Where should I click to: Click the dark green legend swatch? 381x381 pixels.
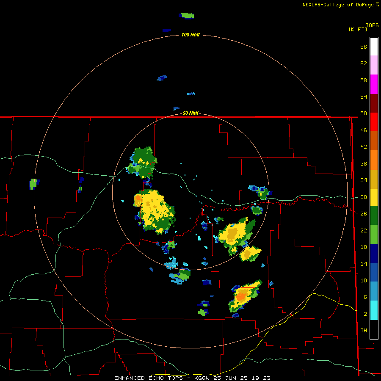click(374, 215)
